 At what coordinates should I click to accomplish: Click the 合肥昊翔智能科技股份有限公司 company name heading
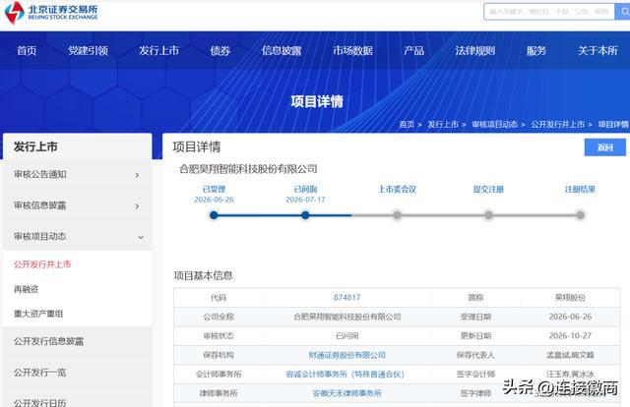tap(248, 169)
